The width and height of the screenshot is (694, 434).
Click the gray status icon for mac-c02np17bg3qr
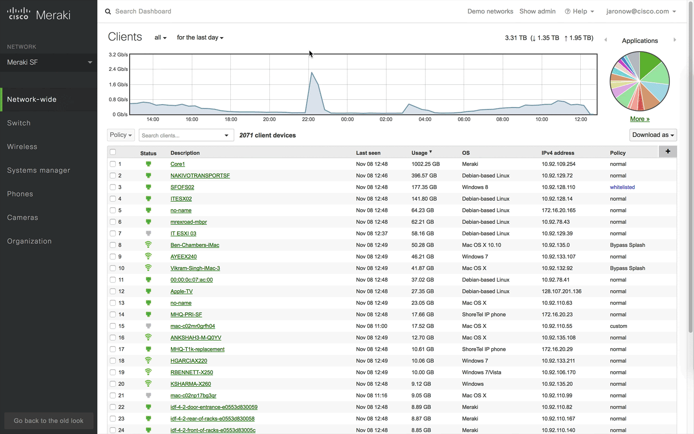coord(148,395)
